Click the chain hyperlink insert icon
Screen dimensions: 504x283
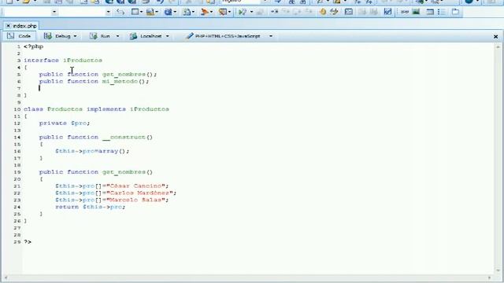(404, 12)
